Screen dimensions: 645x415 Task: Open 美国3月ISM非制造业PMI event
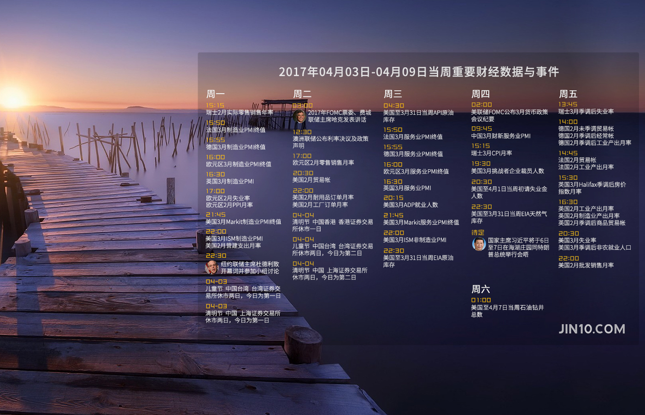tap(415, 240)
